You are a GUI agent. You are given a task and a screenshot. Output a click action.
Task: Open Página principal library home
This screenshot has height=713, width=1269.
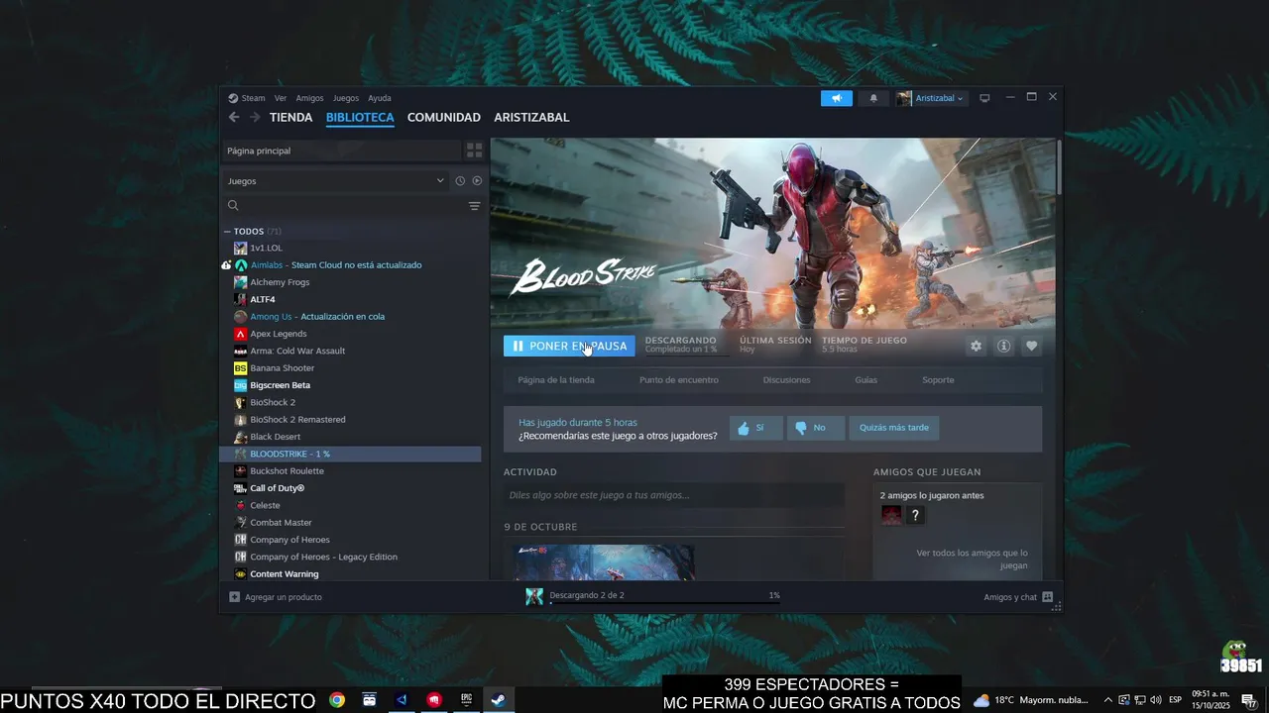342,151
